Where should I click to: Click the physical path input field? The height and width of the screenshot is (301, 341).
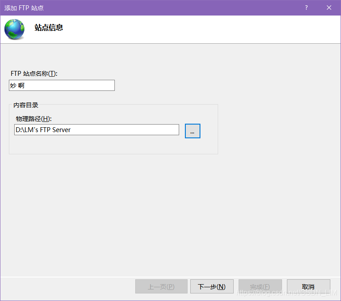[97, 129]
